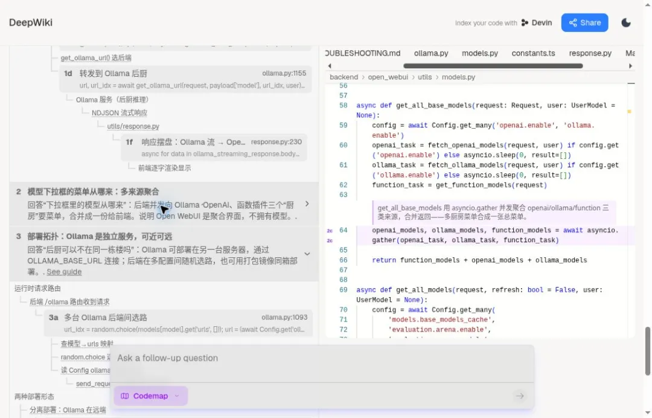This screenshot has height=418, width=652.
Task: Click the purple get_all_base_models annotation note
Action: coord(494,212)
